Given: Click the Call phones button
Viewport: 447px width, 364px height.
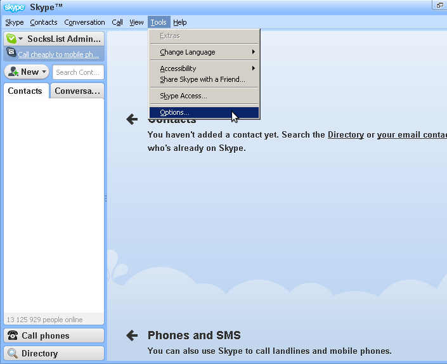Looking at the screenshot, I should click(54, 335).
